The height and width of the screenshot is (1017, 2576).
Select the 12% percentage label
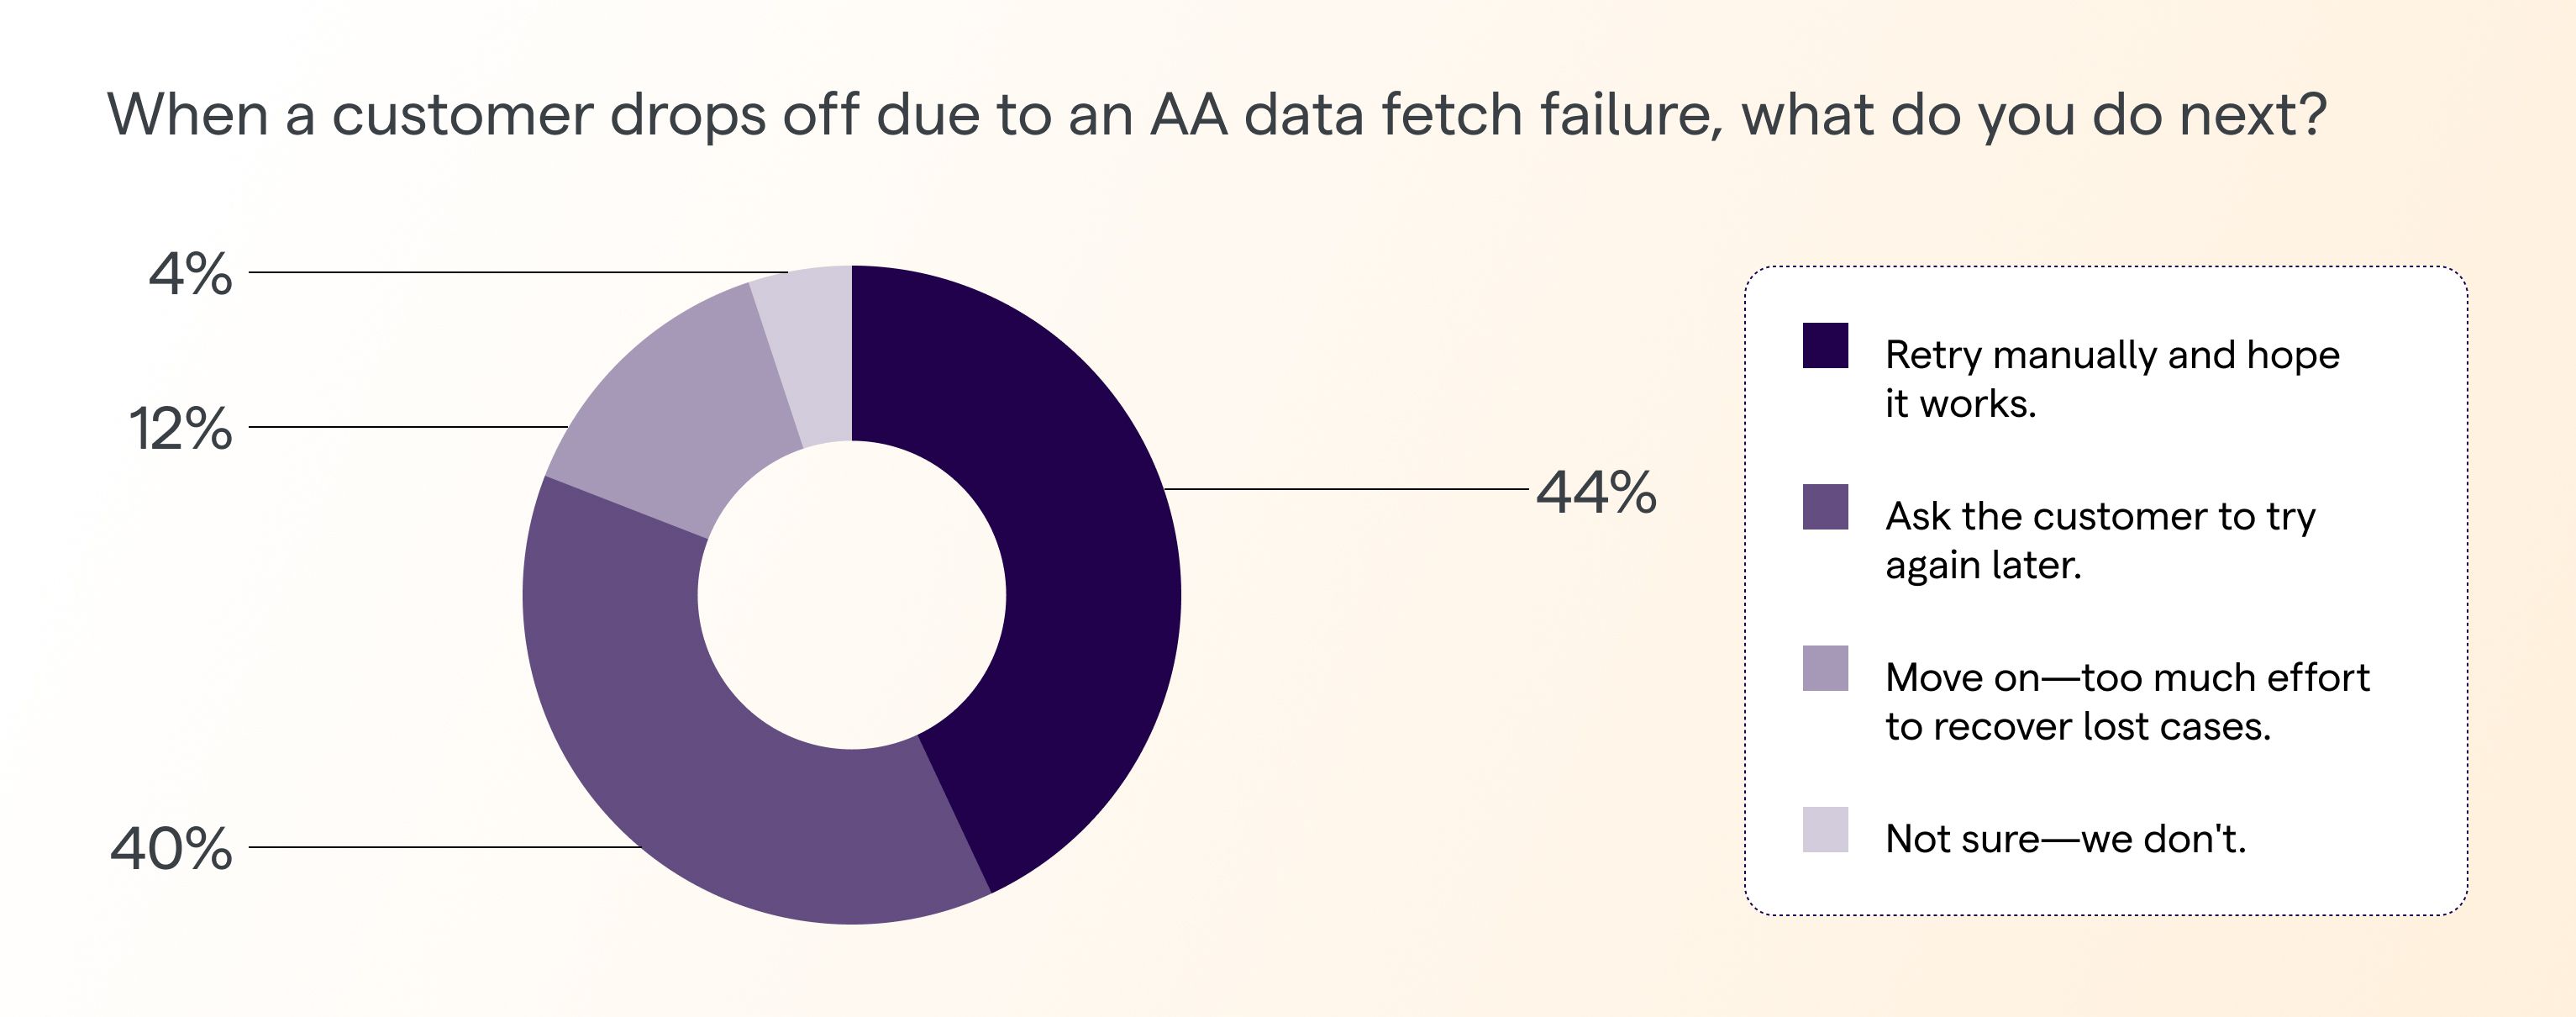[181, 429]
